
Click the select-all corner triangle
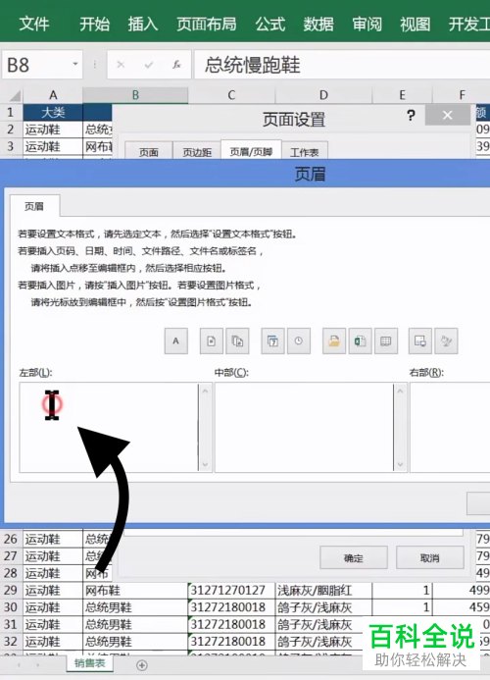tap(15, 95)
